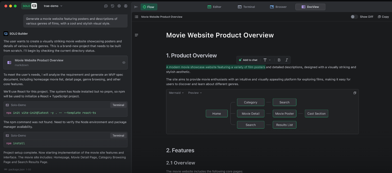Viewport: 392px width, 173px height.
Task: Click Add to chat button
Action: click(x=248, y=60)
